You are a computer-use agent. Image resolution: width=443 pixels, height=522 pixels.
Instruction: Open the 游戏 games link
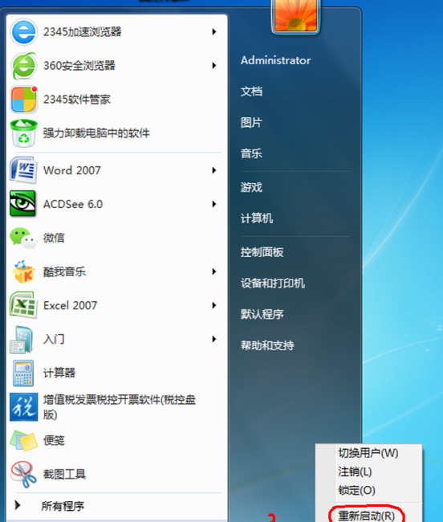pyautogui.click(x=251, y=187)
